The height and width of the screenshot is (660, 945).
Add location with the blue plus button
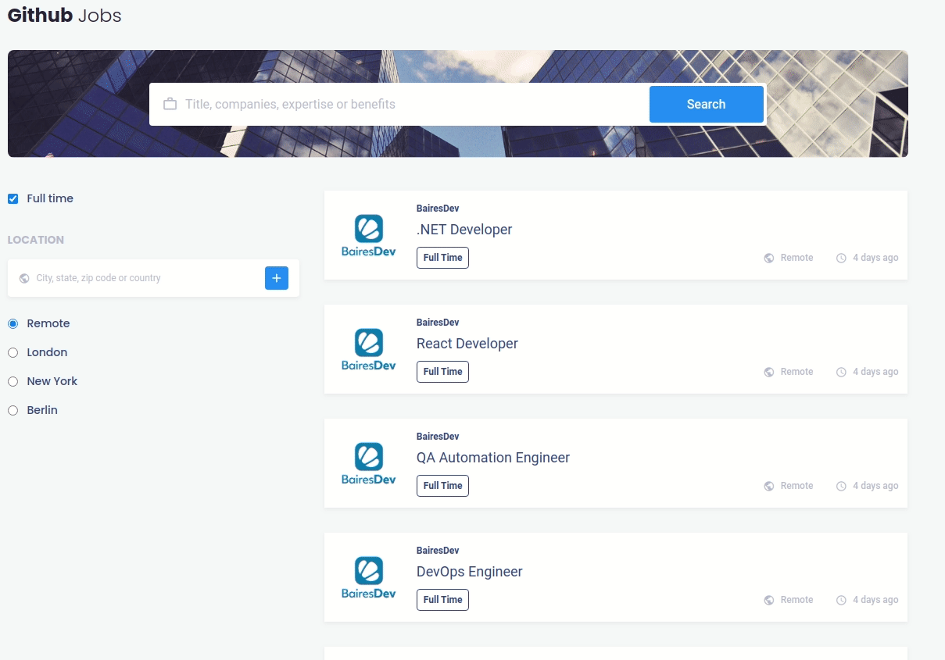pos(277,278)
